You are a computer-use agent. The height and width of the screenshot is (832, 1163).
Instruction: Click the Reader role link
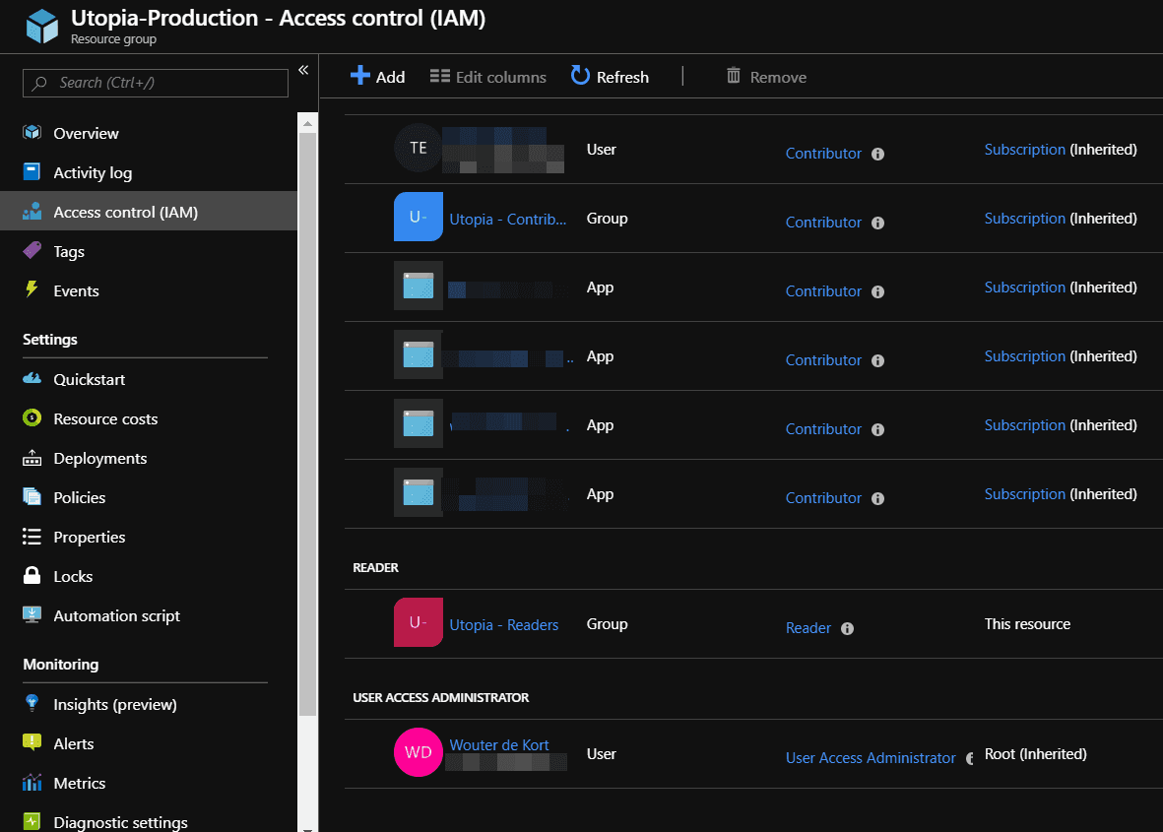coord(808,628)
